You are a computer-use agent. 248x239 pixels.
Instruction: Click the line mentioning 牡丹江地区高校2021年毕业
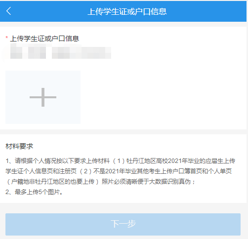tap(120, 161)
